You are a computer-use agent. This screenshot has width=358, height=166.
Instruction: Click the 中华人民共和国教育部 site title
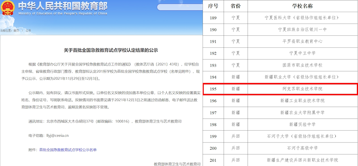[x=63, y=6]
